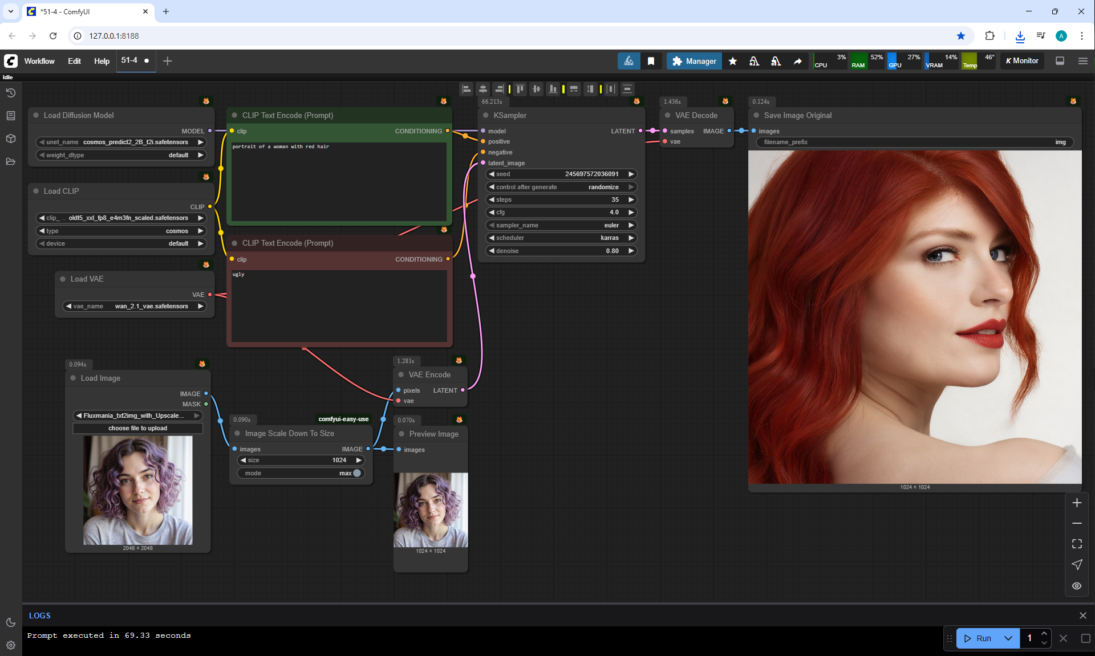This screenshot has height=656, width=1095.
Task: Toggle link visibility eye icon
Action: tap(1077, 586)
